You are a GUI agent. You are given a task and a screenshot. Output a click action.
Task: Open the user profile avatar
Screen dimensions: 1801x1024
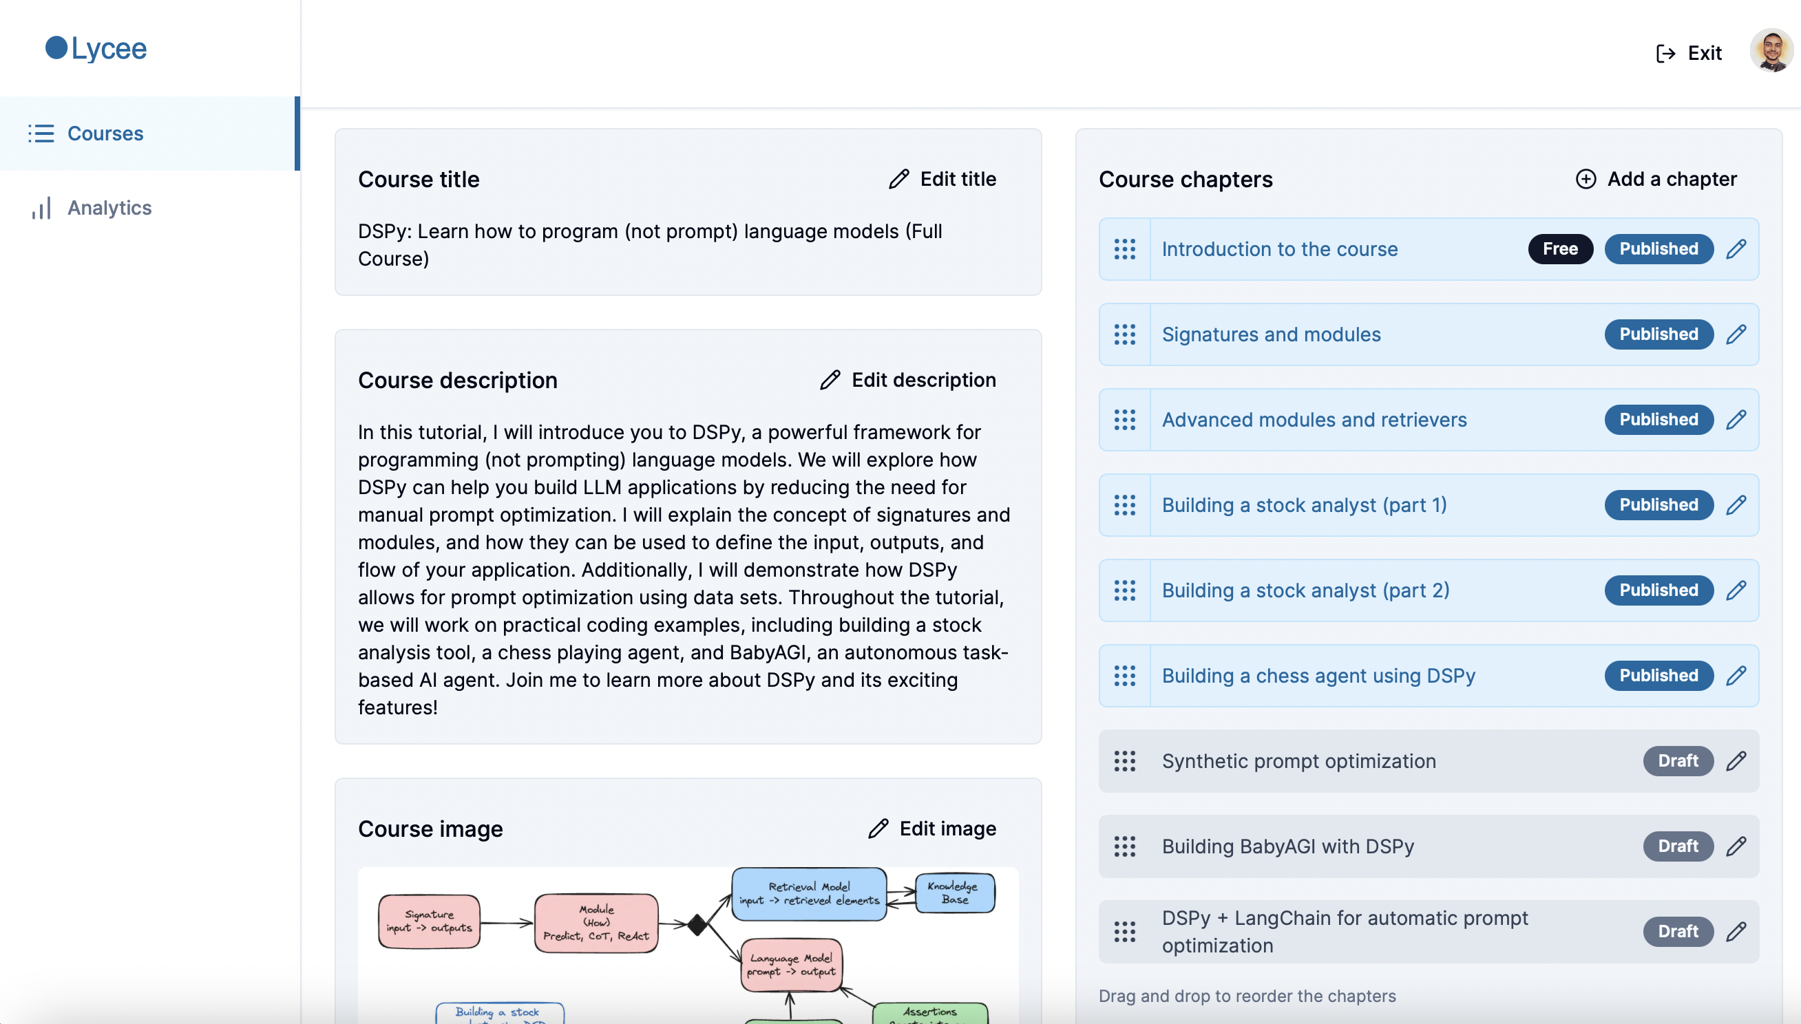[x=1771, y=51]
